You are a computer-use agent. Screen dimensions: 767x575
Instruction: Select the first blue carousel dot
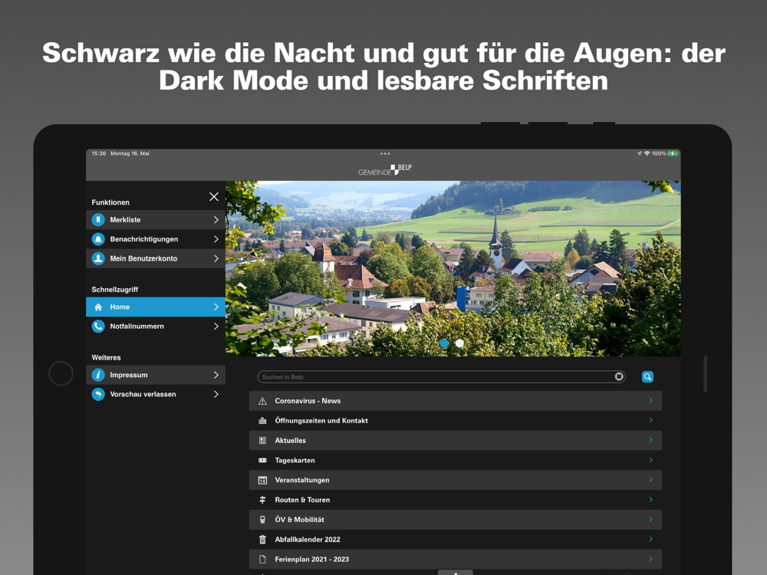tap(444, 343)
